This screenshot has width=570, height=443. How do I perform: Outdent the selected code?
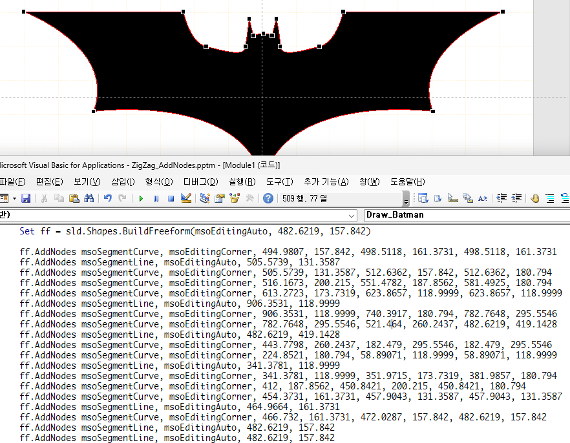click(516, 198)
